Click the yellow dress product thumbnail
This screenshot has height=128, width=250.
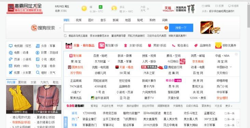point(20,99)
